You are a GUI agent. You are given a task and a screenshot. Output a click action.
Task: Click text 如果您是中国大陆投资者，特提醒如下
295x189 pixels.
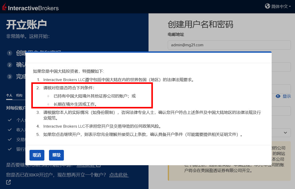68,71
